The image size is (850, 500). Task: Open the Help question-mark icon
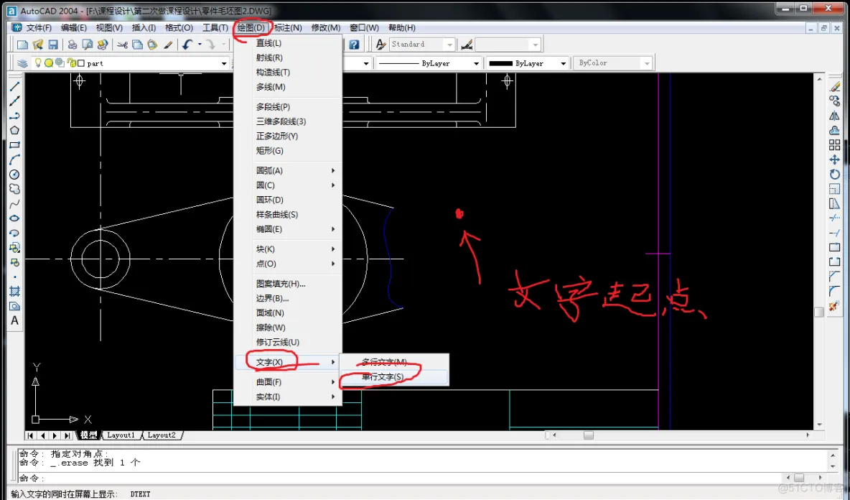354,45
